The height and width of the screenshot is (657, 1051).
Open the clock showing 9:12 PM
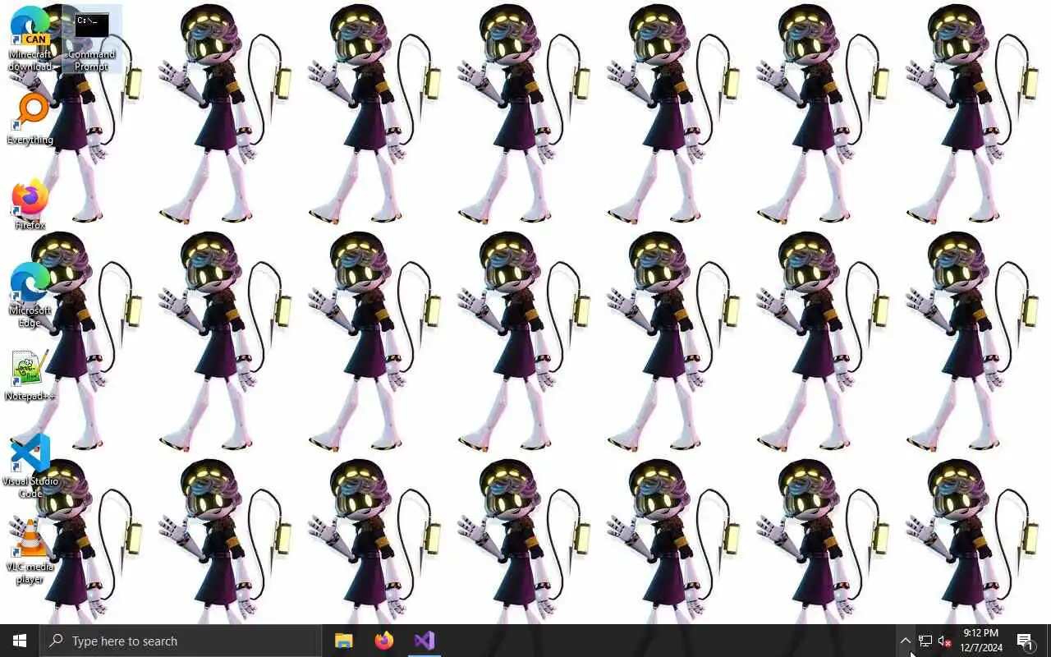[981, 641]
